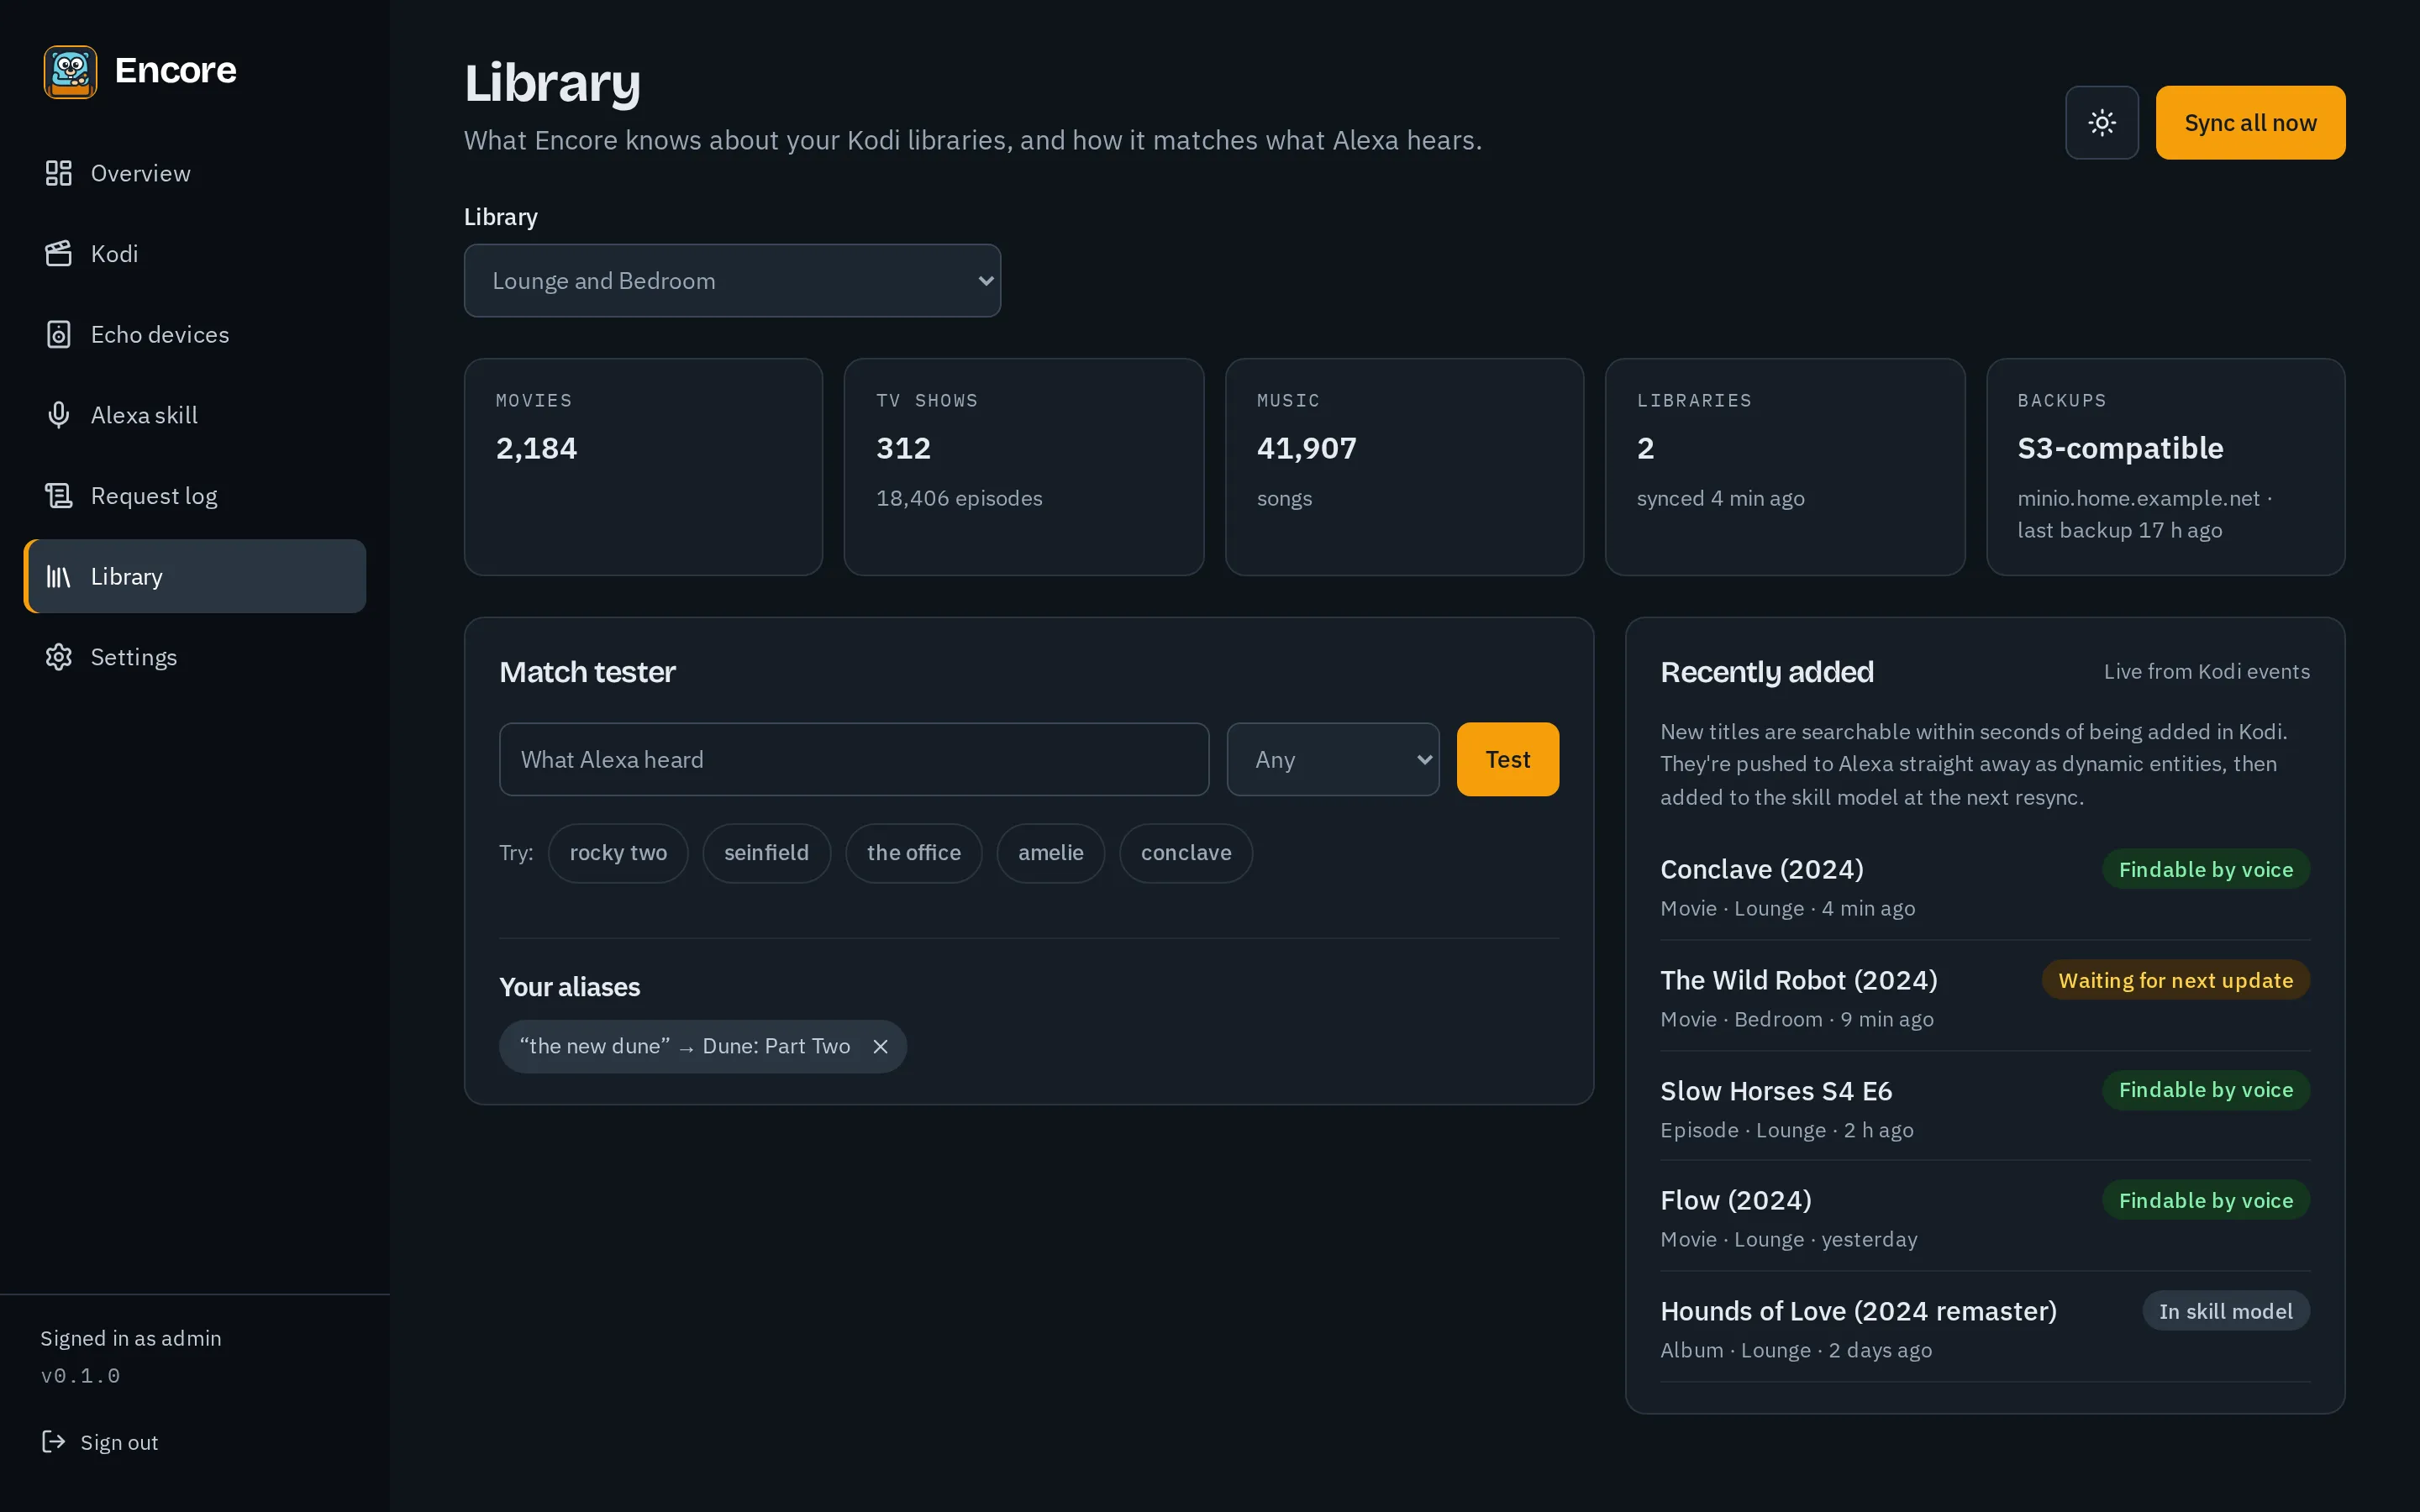Click the Request log scroll icon
2420x1512 pixels.
tap(59, 496)
